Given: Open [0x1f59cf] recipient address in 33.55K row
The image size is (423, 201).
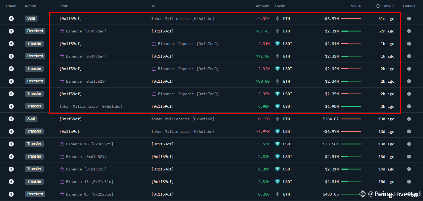Looking at the screenshot, I should coord(162,144).
